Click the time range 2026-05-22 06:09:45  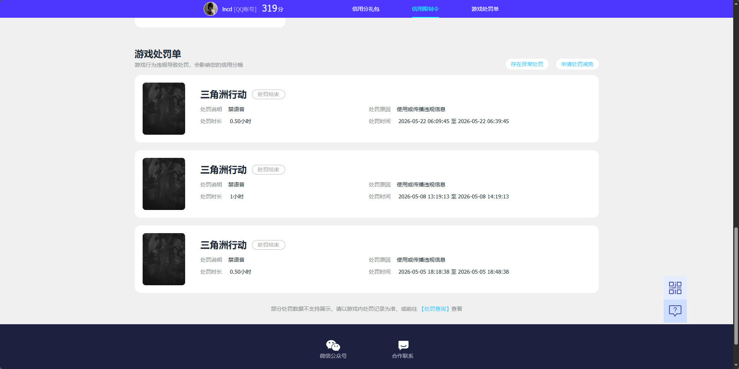453,121
